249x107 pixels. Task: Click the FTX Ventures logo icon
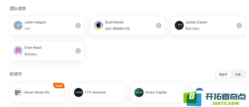(x=78, y=92)
